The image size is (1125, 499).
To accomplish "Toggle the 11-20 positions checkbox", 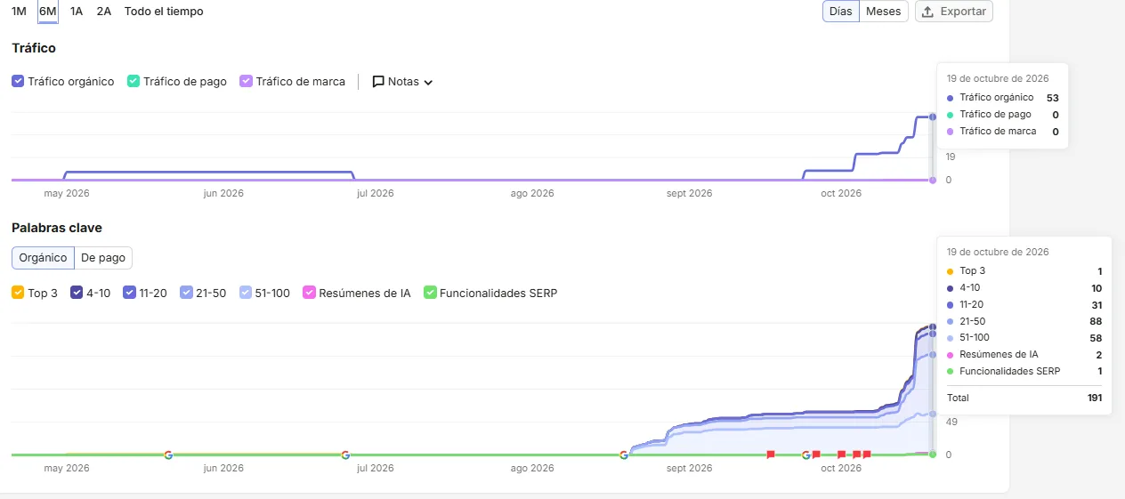I will (130, 293).
